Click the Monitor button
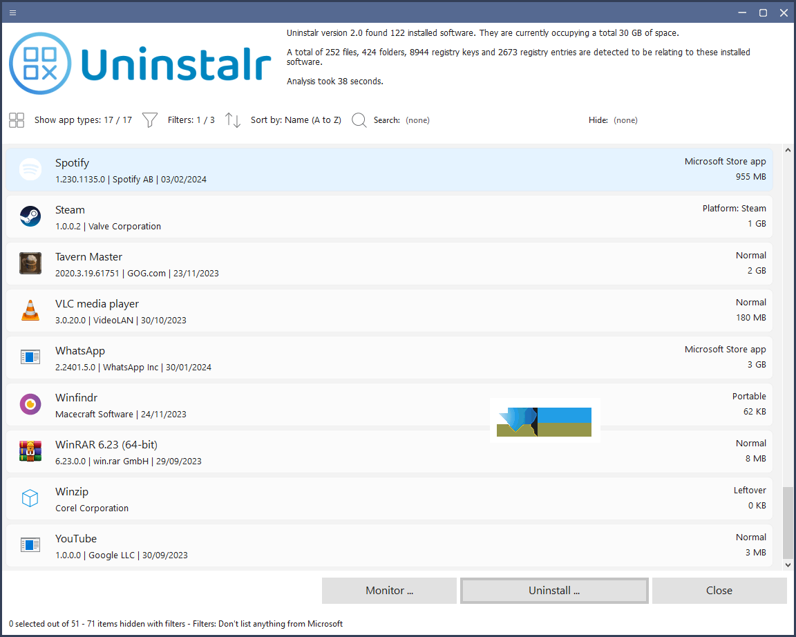 pos(390,590)
